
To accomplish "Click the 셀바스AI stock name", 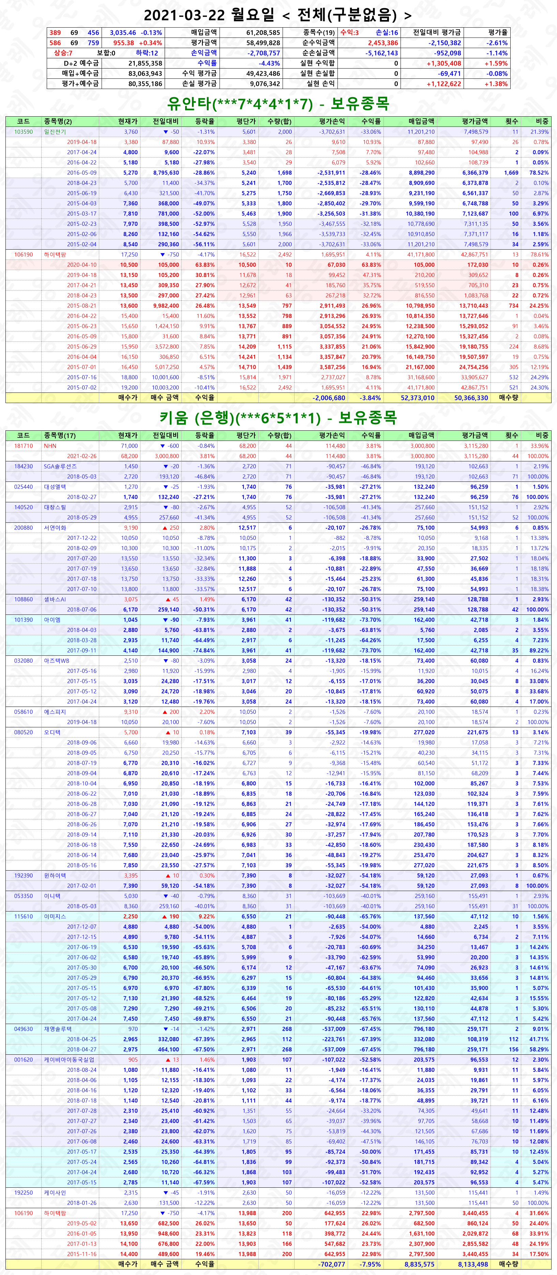I will [x=55, y=599].
